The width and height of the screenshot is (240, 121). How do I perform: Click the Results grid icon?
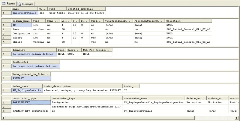pyautogui.click(x=4, y=4)
